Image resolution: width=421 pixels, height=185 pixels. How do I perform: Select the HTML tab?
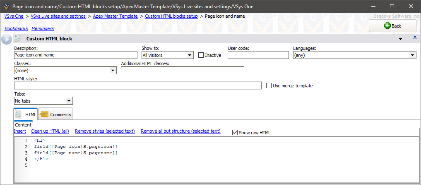[26, 115]
